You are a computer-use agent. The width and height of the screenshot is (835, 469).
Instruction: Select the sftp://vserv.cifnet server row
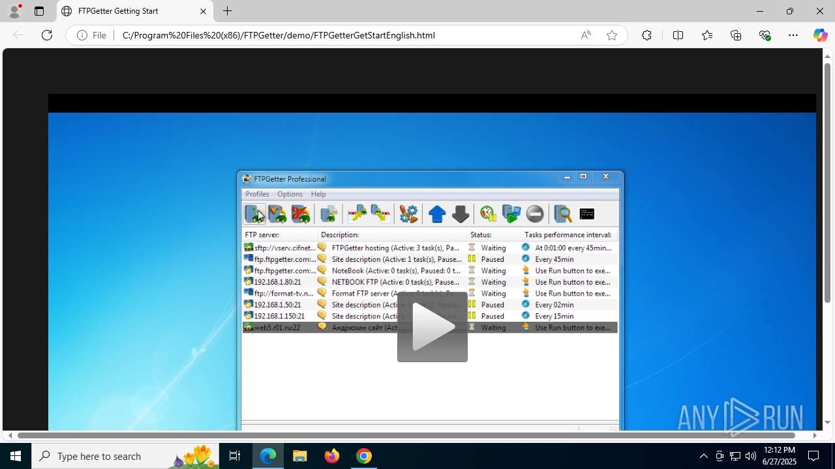click(x=430, y=248)
